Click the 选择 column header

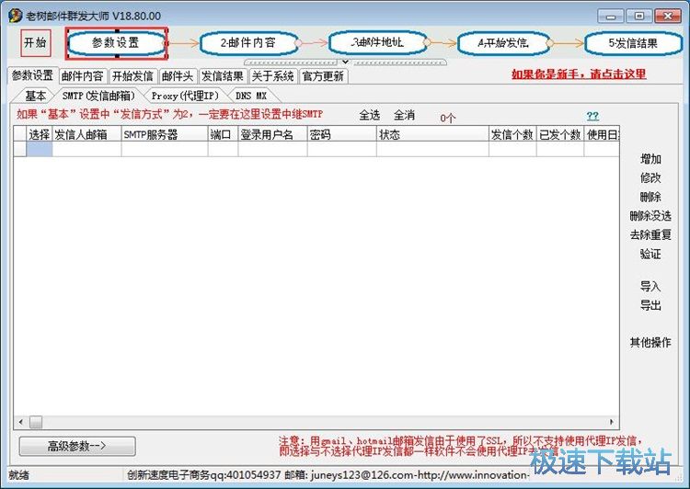40,134
